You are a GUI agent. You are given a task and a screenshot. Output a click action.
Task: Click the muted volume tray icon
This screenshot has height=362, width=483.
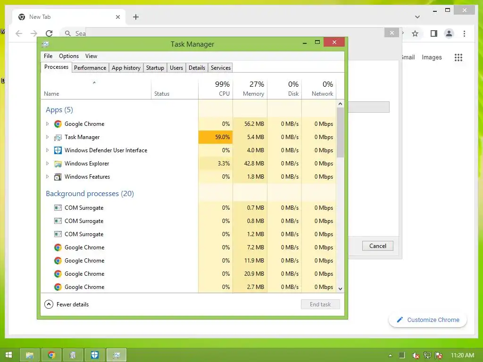pyautogui.click(x=415, y=355)
